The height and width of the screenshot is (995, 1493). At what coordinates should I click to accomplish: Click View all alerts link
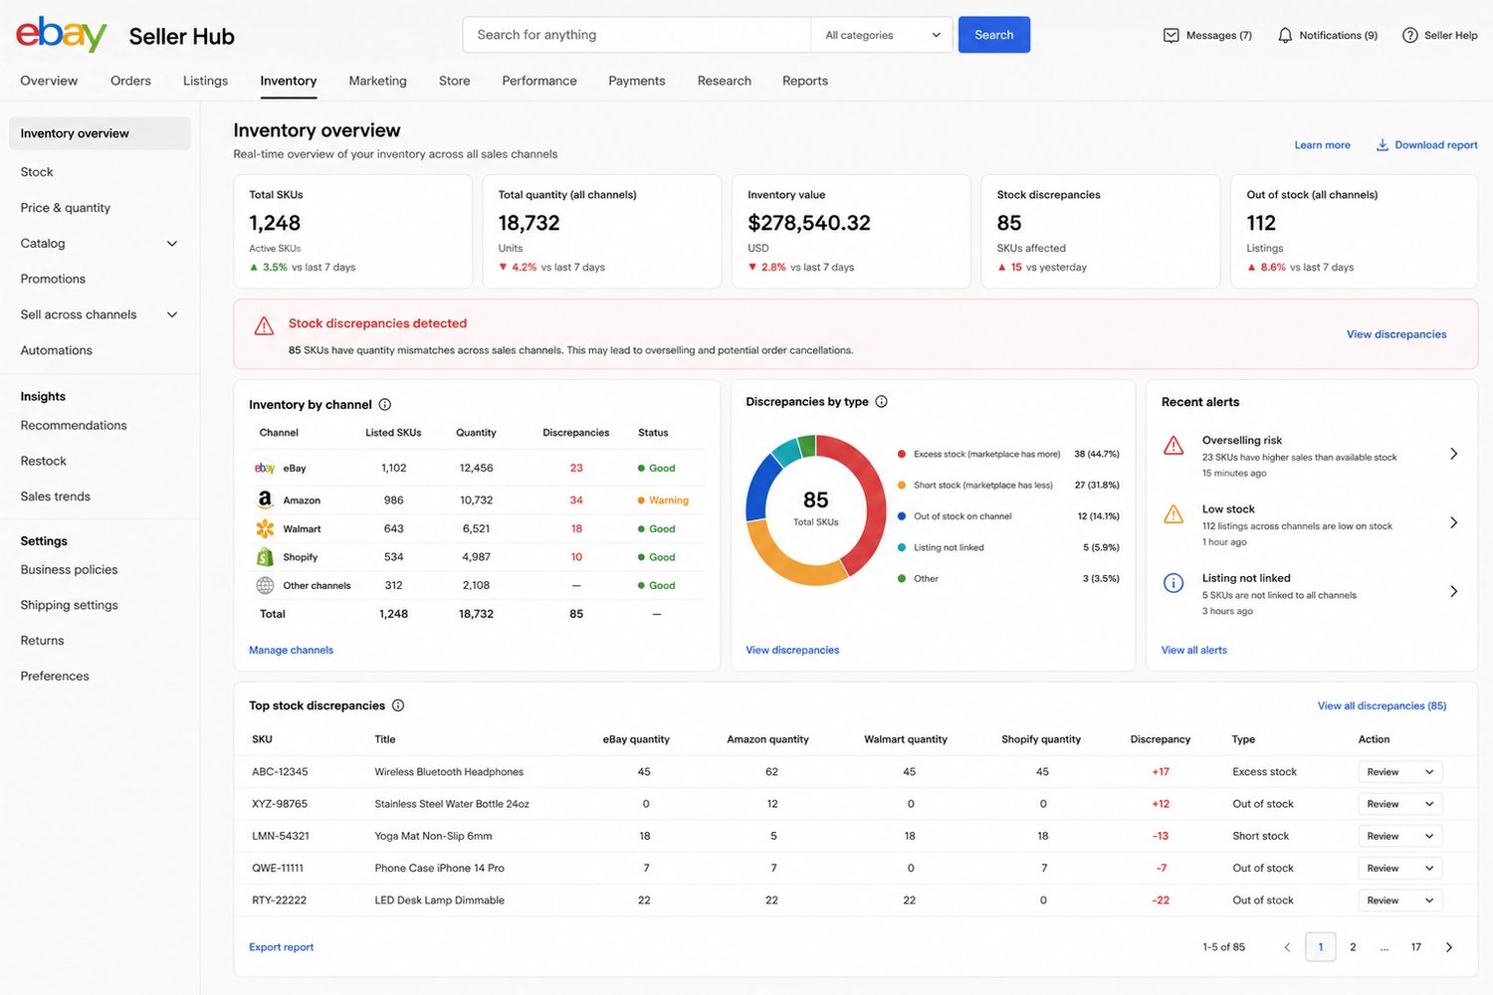[1193, 650]
